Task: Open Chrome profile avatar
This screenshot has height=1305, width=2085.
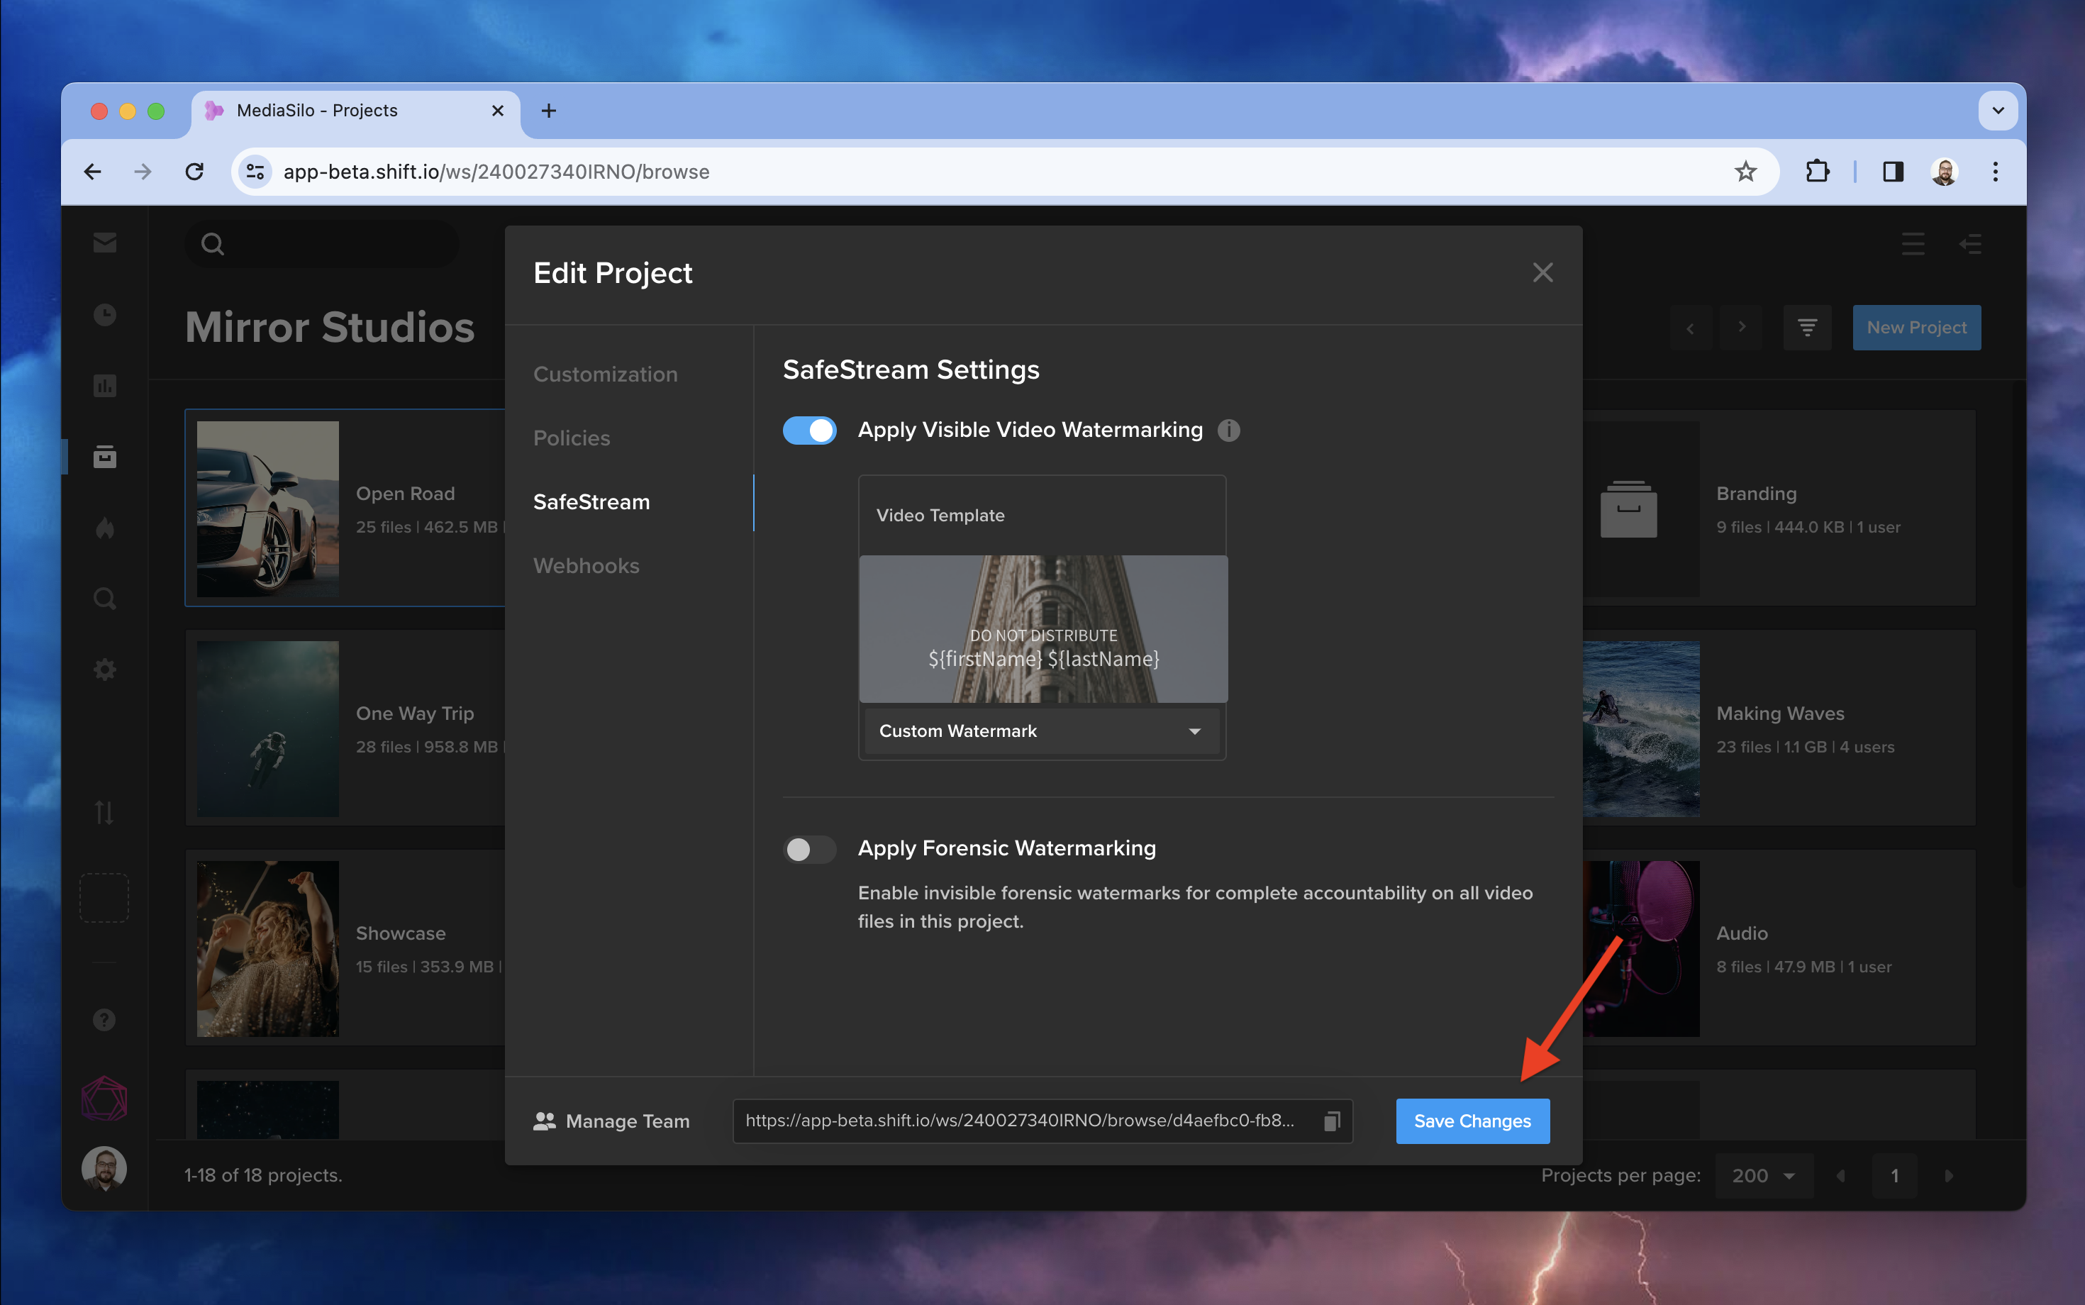Action: 1945,172
